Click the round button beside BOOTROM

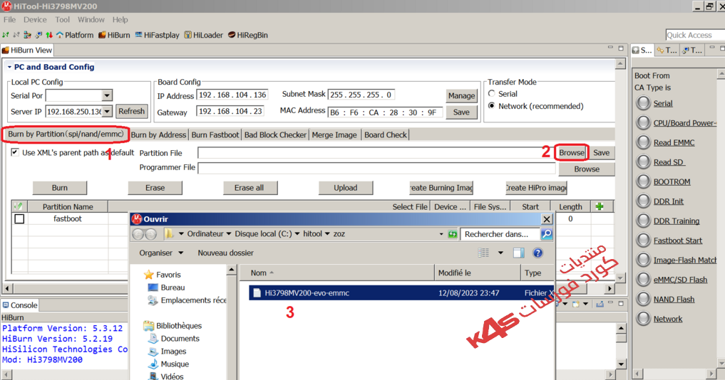(x=643, y=181)
